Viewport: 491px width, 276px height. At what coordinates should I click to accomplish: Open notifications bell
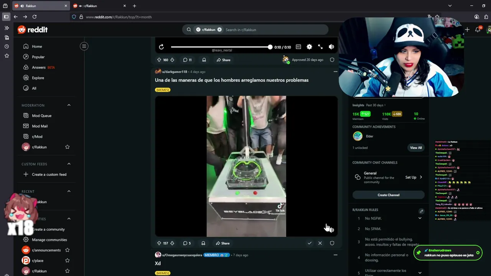pos(478,30)
